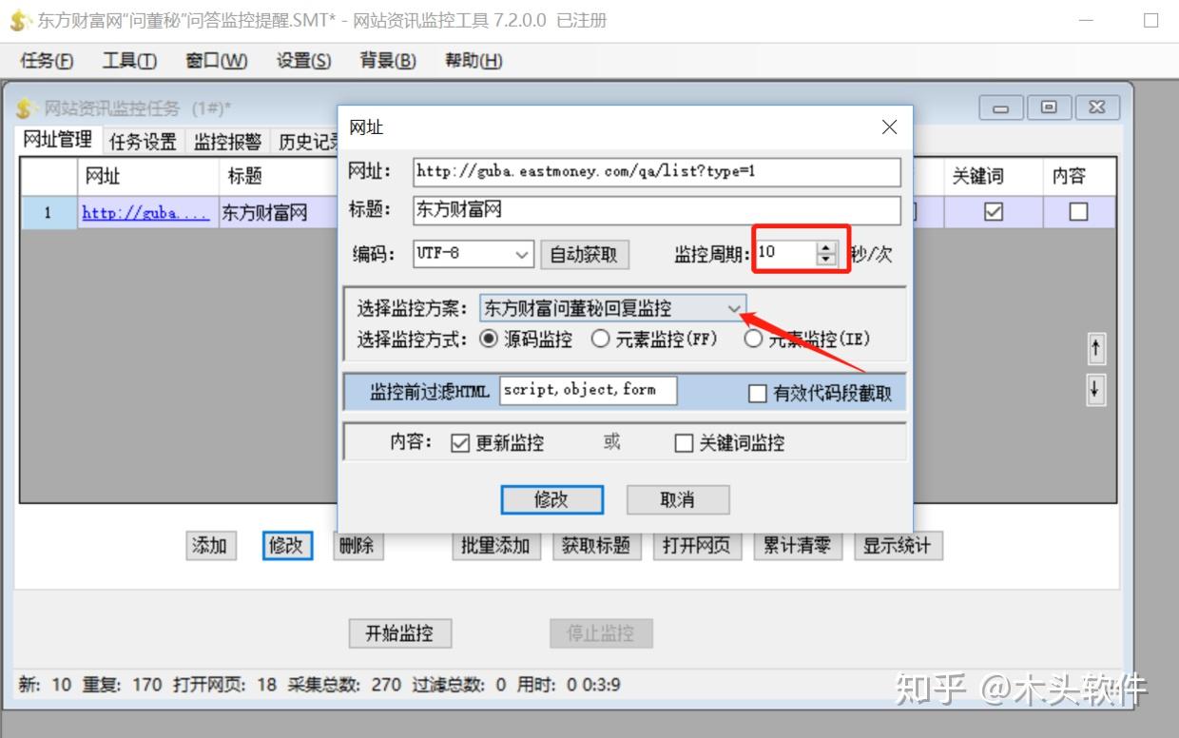Open the 设置(S) menu
The image size is (1179, 738).
coord(304,61)
